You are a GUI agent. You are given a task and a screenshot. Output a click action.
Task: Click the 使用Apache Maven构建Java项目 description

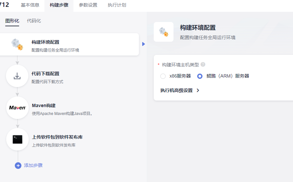pyautogui.click(x=63, y=114)
